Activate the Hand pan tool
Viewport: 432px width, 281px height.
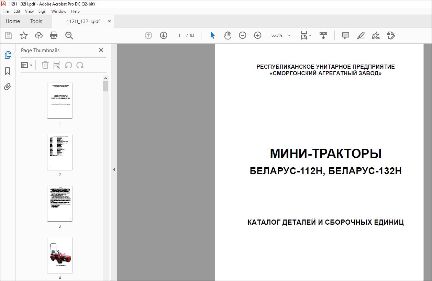coord(228,35)
